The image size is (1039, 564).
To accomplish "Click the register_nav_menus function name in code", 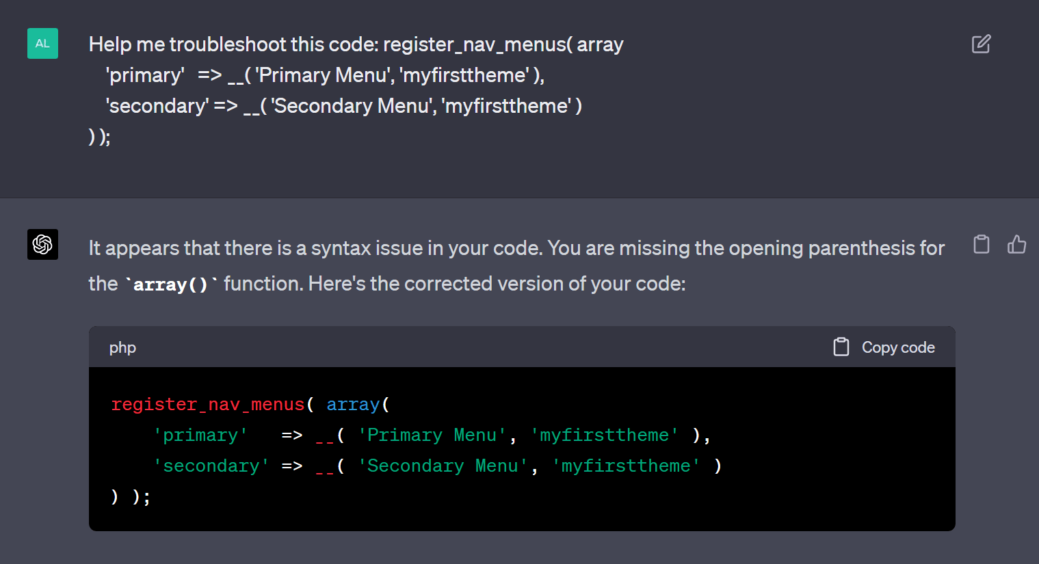I will tap(208, 404).
